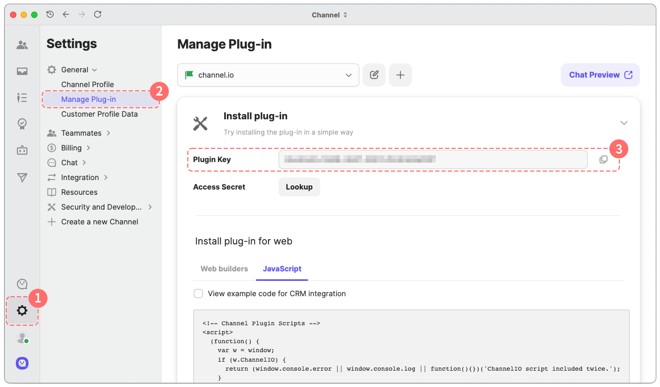660x387 pixels.
Task: Click Create a new Channel
Action: (x=100, y=222)
